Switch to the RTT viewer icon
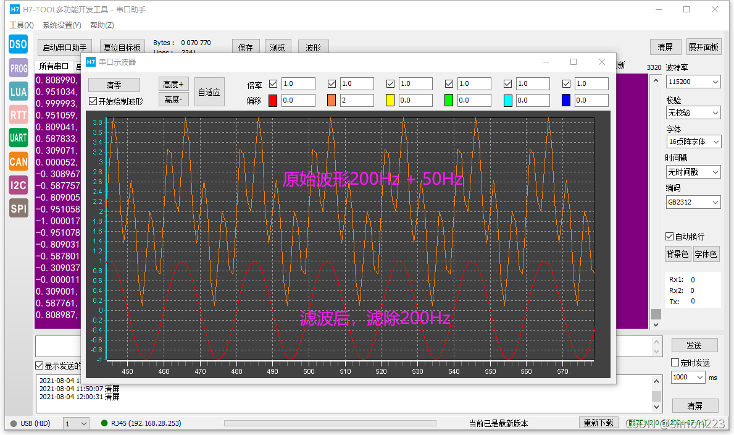The height and width of the screenshot is (435, 734). (x=19, y=115)
